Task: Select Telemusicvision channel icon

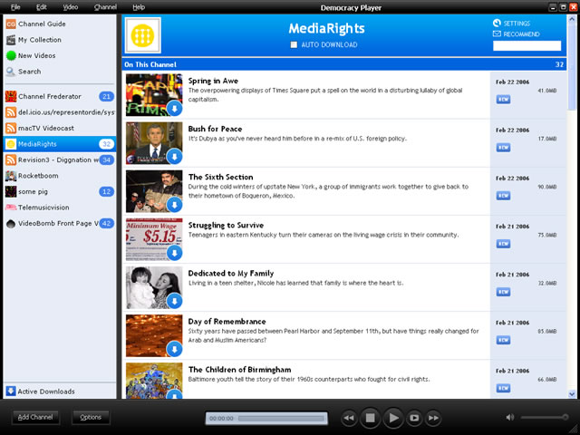Action: click(x=11, y=208)
